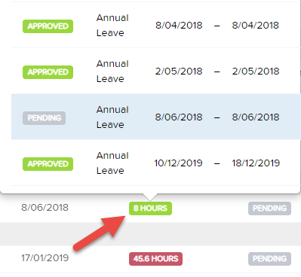Click the green 8 HOURS badge
The height and width of the screenshot is (277, 301).
tap(150, 209)
